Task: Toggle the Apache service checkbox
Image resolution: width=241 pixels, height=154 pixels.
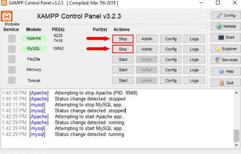Action: pos(12,38)
